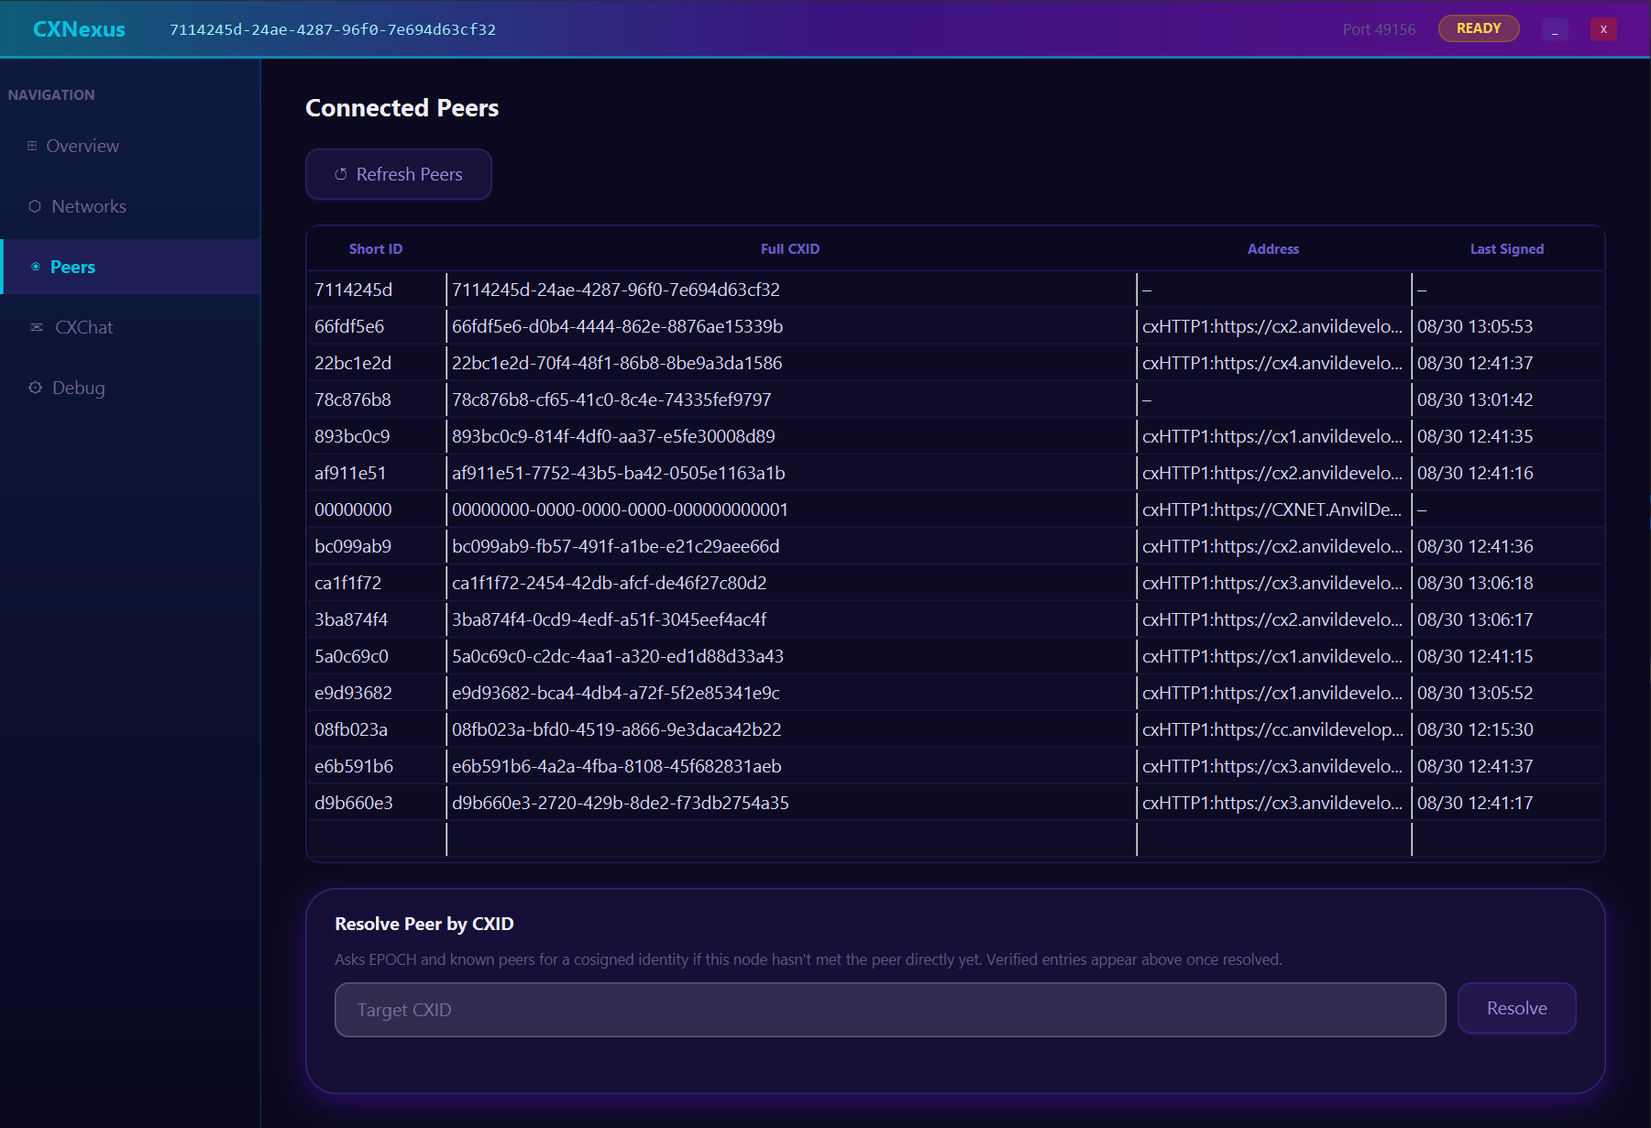The height and width of the screenshot is (1128, 1651).
Task: Go to the Networks section
Action: 131,206
